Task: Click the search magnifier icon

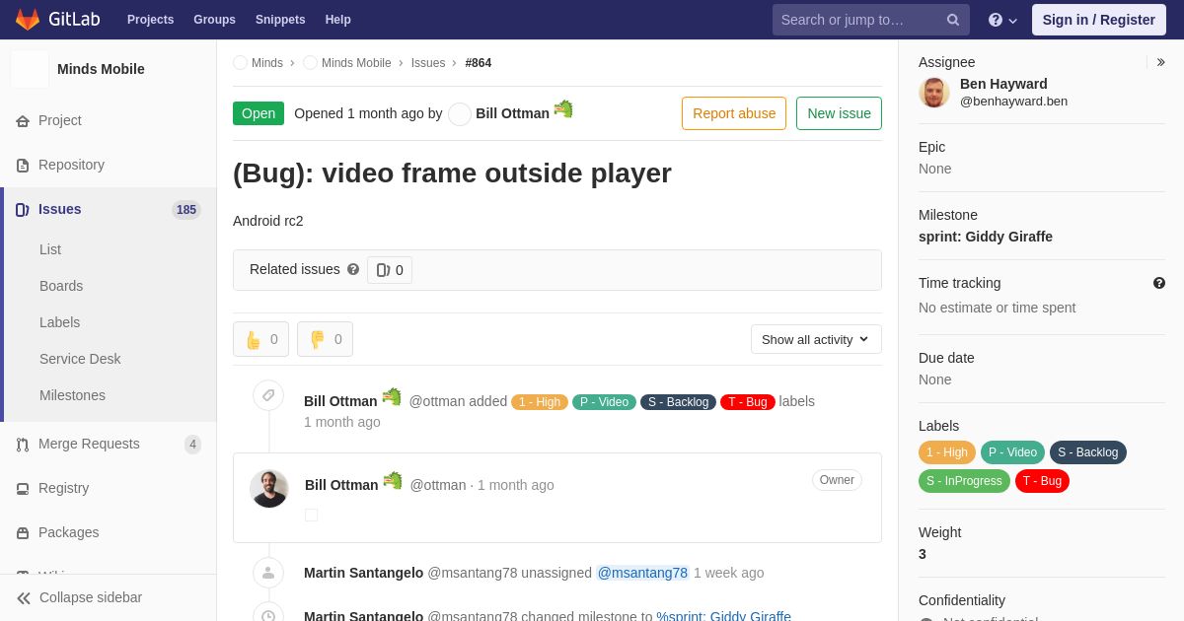Action: point(953,20)
